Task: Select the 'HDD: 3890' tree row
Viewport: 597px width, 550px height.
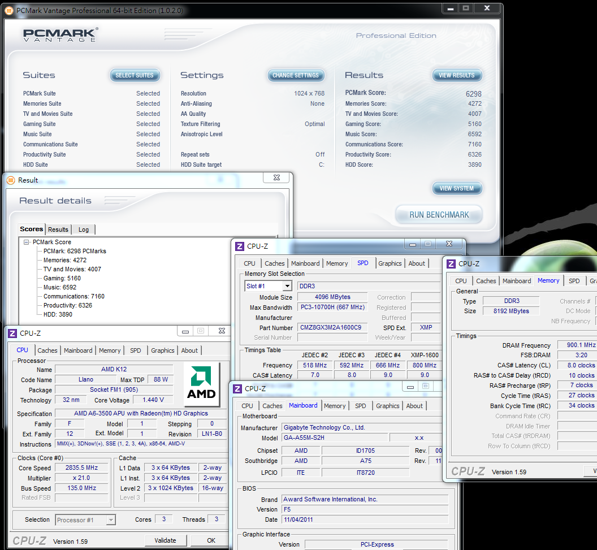Action: point(58,314)
